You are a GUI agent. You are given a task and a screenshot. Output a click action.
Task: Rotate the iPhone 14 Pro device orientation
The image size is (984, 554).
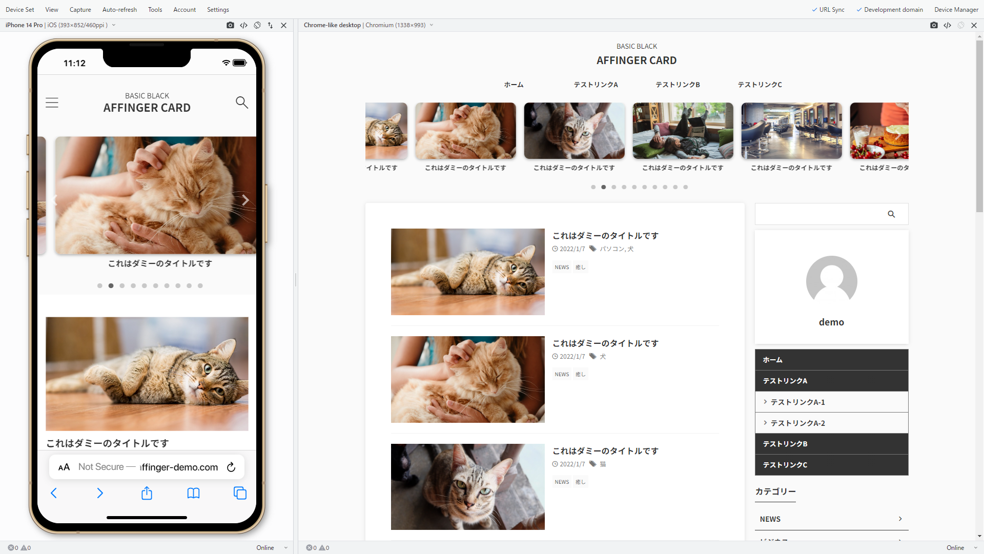257,25
